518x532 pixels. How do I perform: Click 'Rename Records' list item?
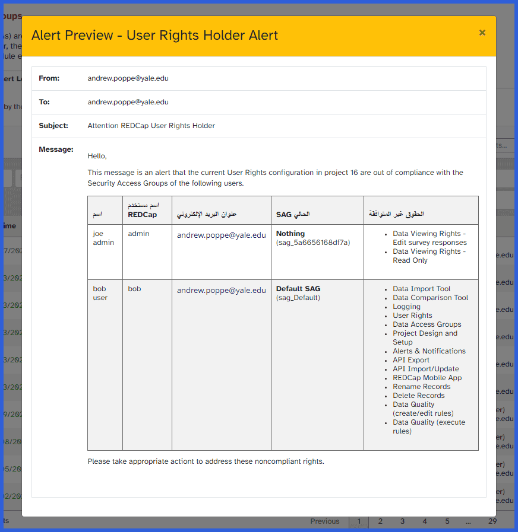point(422,387)
